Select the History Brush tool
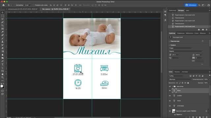This screenshot has height=118, width=211. click(x=2, y=45)
